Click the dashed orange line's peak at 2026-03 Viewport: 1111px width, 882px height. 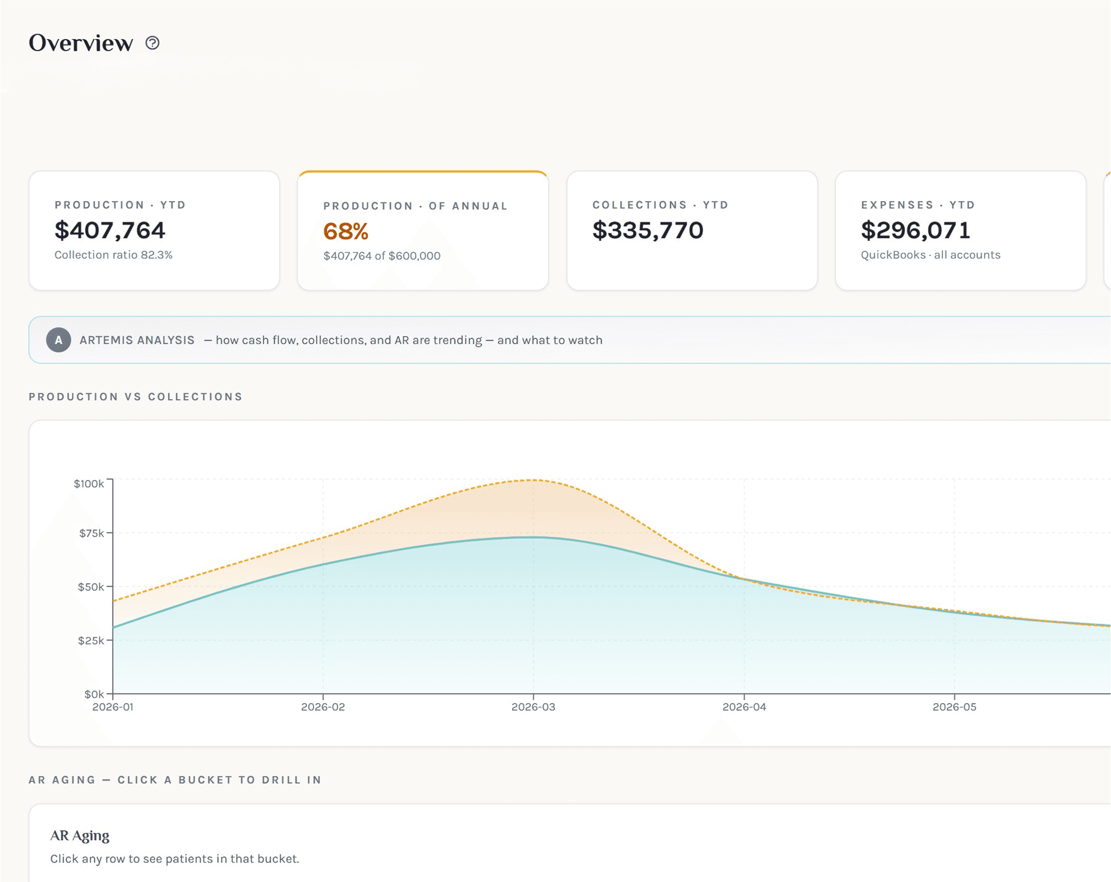534,480
